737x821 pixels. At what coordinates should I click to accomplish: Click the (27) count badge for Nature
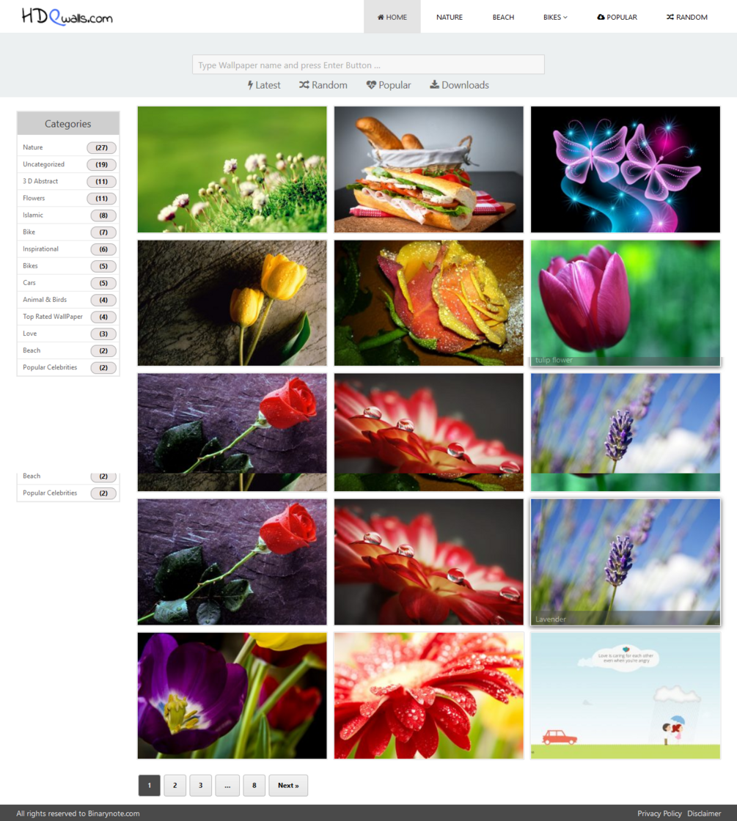(x=102, y=147)
